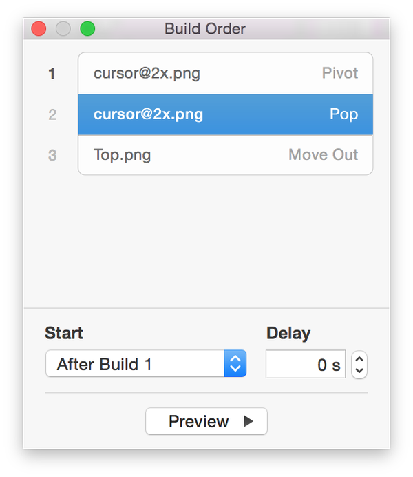
Task: Select the cursor@2x.png Pop build row
Action: coord(225,114)
